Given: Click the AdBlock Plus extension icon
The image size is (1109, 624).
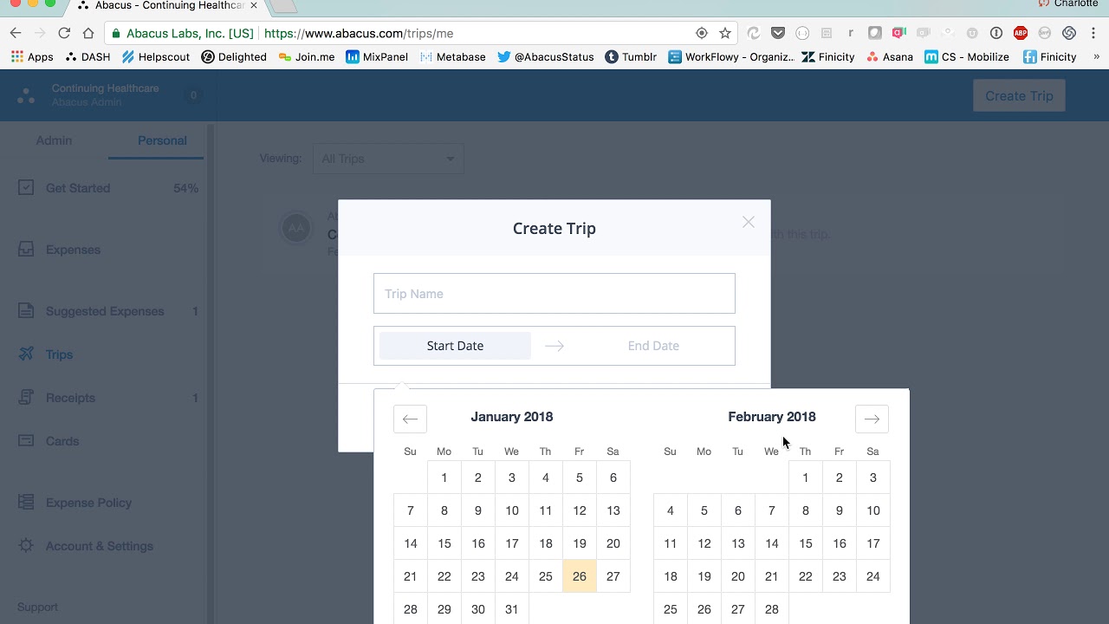Looking at the screenshot, I should (1021, 33).
